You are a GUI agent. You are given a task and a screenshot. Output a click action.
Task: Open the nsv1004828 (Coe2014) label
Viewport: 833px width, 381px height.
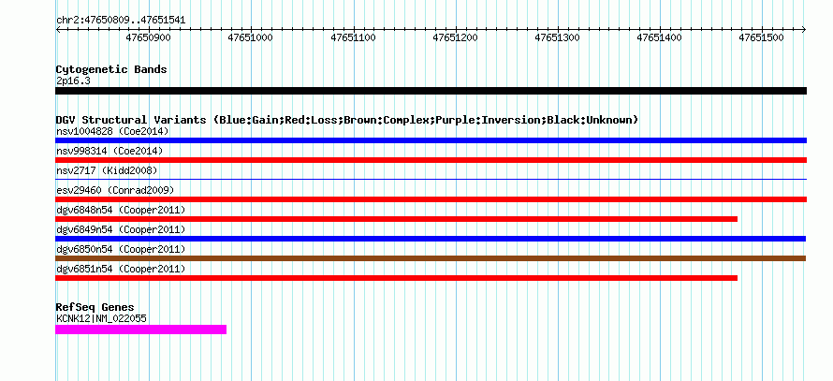click(112, 131)
